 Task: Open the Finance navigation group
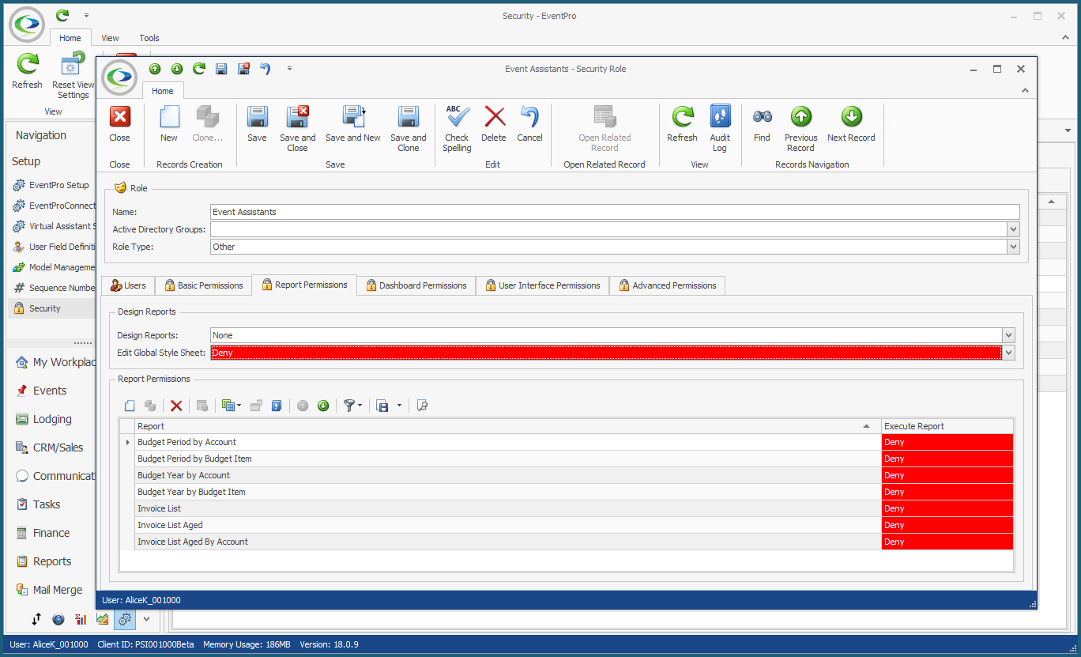click(51, 533)
